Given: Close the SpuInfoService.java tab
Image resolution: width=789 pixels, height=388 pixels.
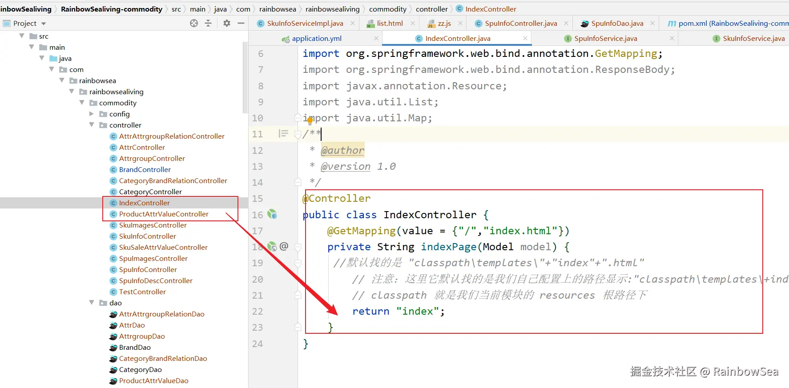Looking at the screenshot, I should 672,38.
